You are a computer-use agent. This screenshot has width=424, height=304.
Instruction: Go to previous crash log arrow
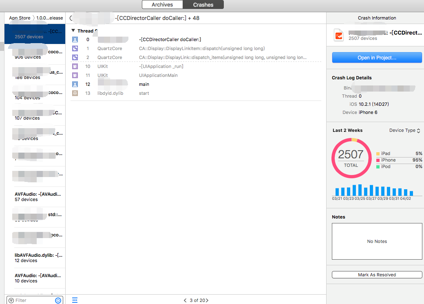pyautogui.click(x=185, y=300)
